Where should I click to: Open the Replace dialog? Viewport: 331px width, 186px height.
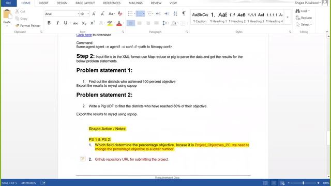coord(304,18)
